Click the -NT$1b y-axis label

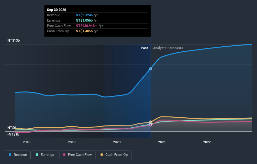pos(13,134)
